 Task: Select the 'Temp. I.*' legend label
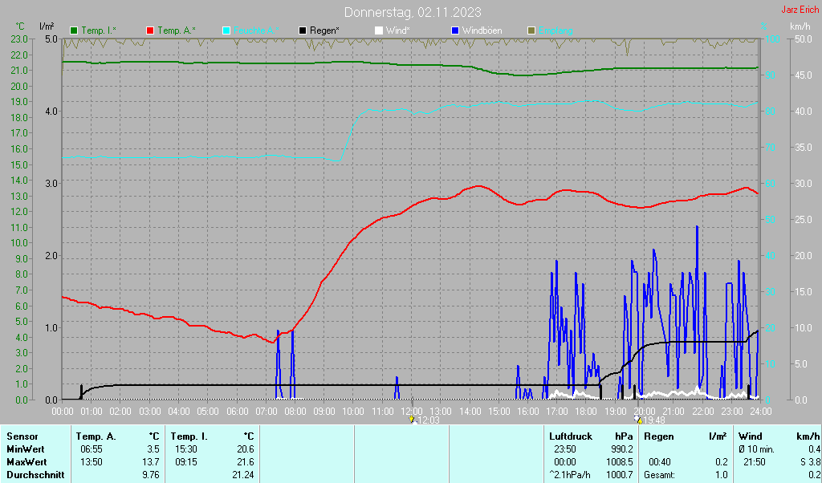99,31
